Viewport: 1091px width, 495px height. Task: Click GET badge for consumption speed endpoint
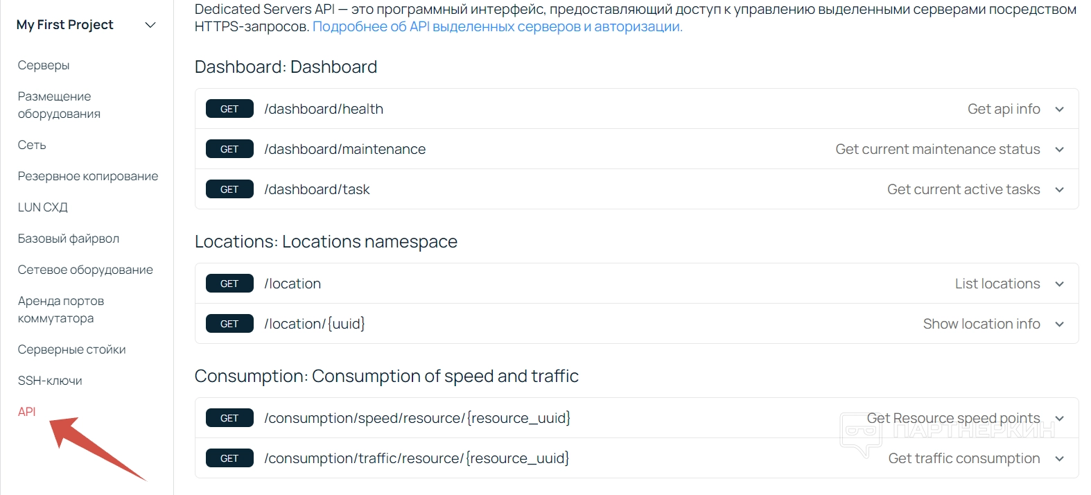pos(229,418)
